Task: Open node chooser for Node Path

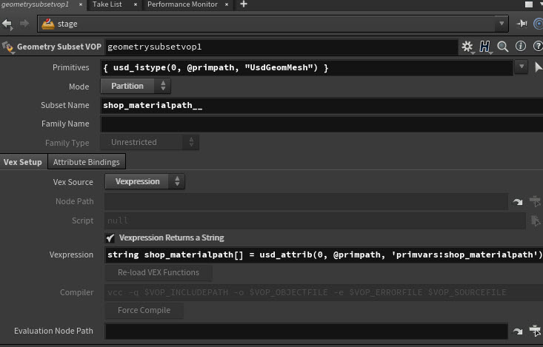Action: point(535,201)
